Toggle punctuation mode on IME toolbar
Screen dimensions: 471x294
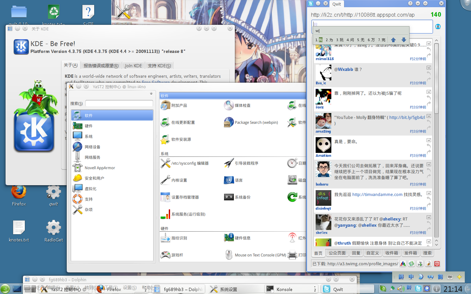(x=430, y=277)
